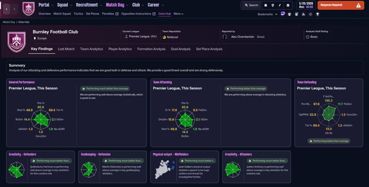Click external link icon next to Opposition Instructions
The width and height of the screenshot is (369, 187).
154,14
